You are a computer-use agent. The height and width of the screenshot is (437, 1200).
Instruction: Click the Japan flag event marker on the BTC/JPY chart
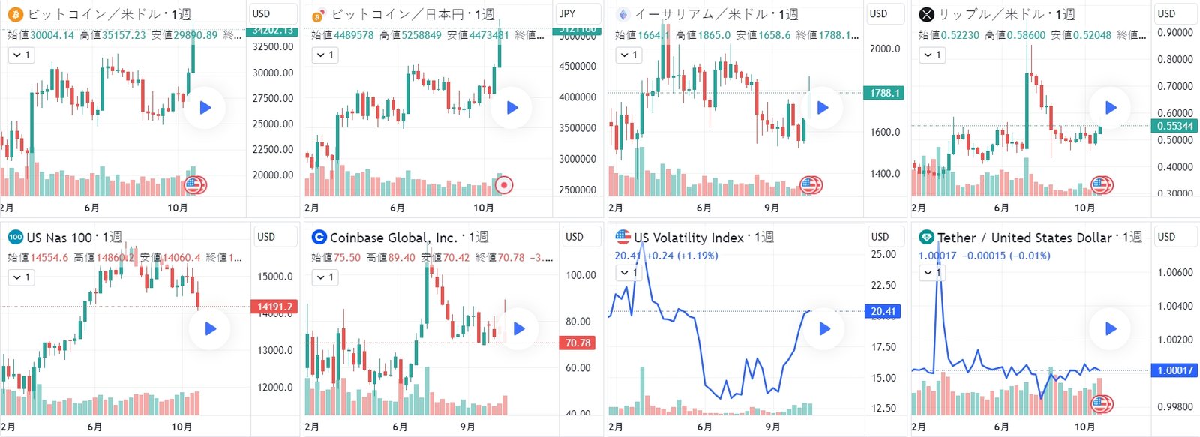pos(505,184)
